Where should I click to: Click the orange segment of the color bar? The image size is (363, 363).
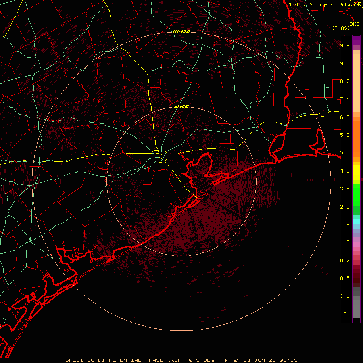(x=356, y=139)
